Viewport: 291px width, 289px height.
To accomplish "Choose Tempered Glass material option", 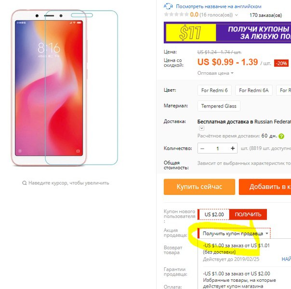I will [219, 106].
